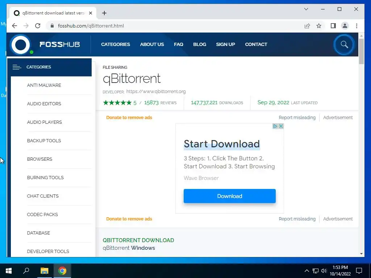Open the FAQ menu item
Viewport: 371px width, 278px height.
tap(179, 45)
